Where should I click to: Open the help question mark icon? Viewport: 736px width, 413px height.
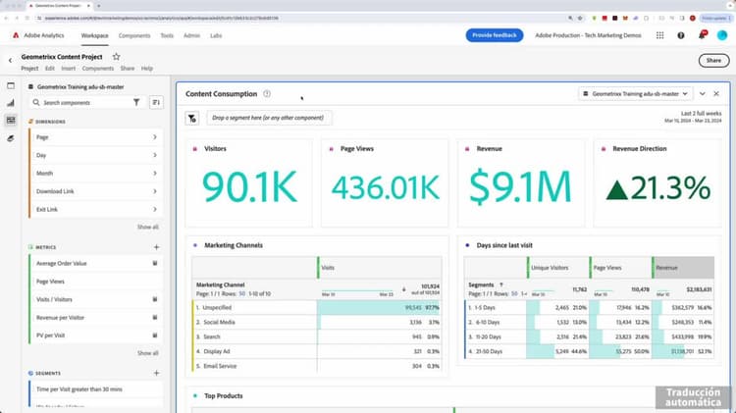pos(681,35)
